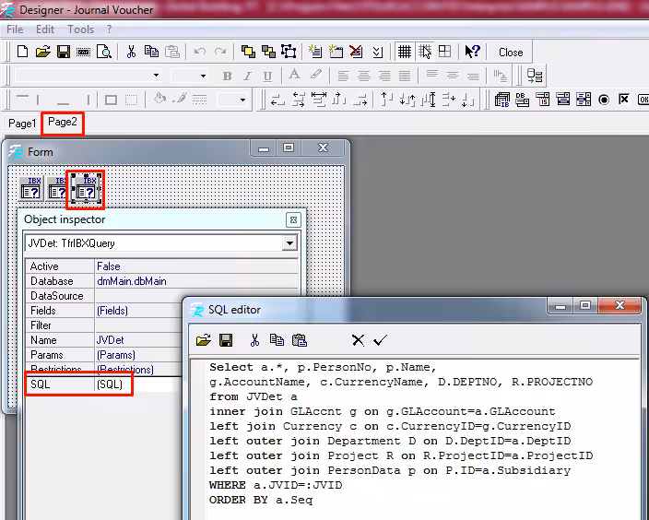This screenshot has height=520, width=649.
Task: Insert IBX query component
Action: tap(502, 100)
